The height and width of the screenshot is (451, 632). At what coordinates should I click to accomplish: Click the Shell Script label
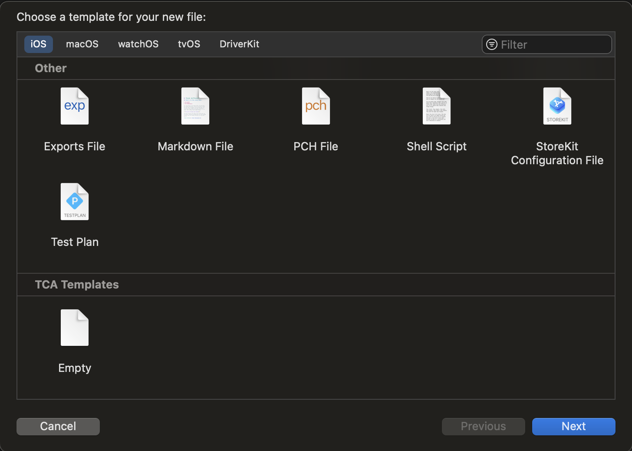(x=437, y=146)
